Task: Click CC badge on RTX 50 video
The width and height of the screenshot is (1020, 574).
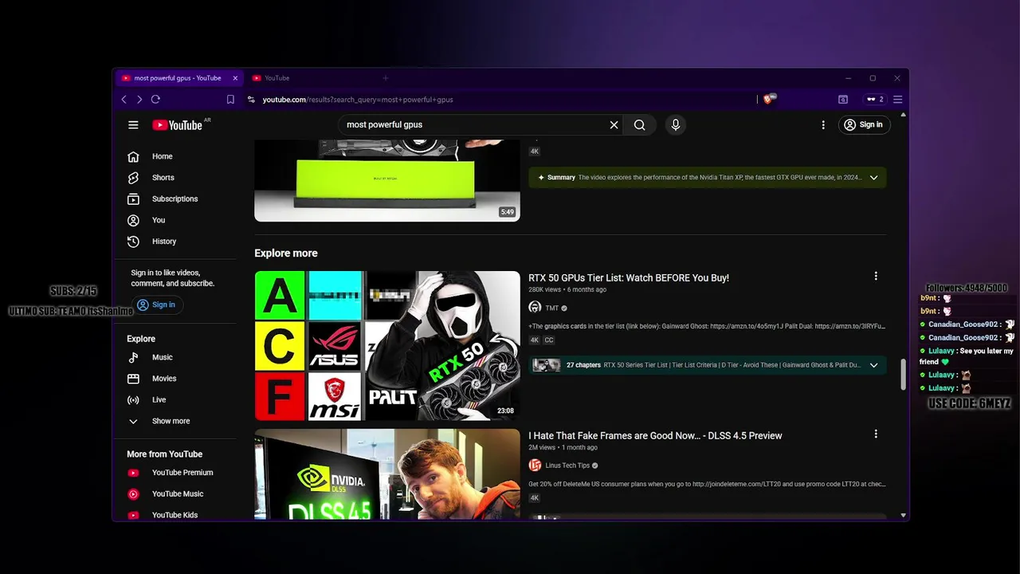Action: (x=549, y=340)
